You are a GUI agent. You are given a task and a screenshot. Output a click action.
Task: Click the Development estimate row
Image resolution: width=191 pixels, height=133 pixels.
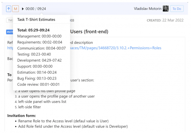tap(39, 60)
